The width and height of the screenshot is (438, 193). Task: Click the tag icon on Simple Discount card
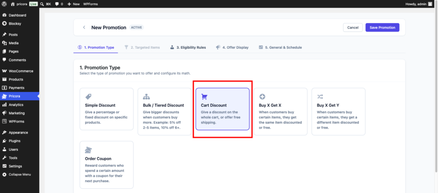coord(88,97)
